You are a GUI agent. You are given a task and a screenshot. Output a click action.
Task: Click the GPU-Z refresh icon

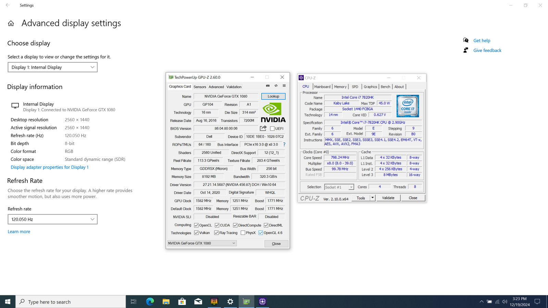[276, 86]
